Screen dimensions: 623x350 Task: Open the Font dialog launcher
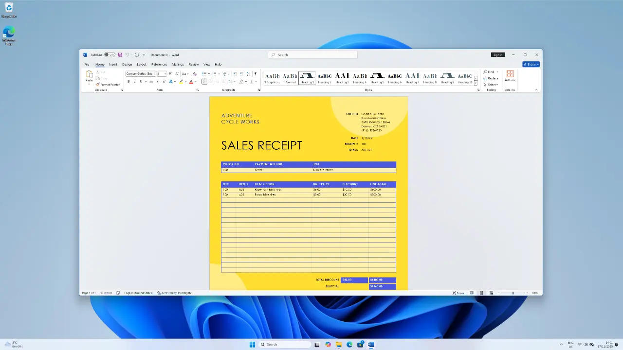click(x=198, y=90)
